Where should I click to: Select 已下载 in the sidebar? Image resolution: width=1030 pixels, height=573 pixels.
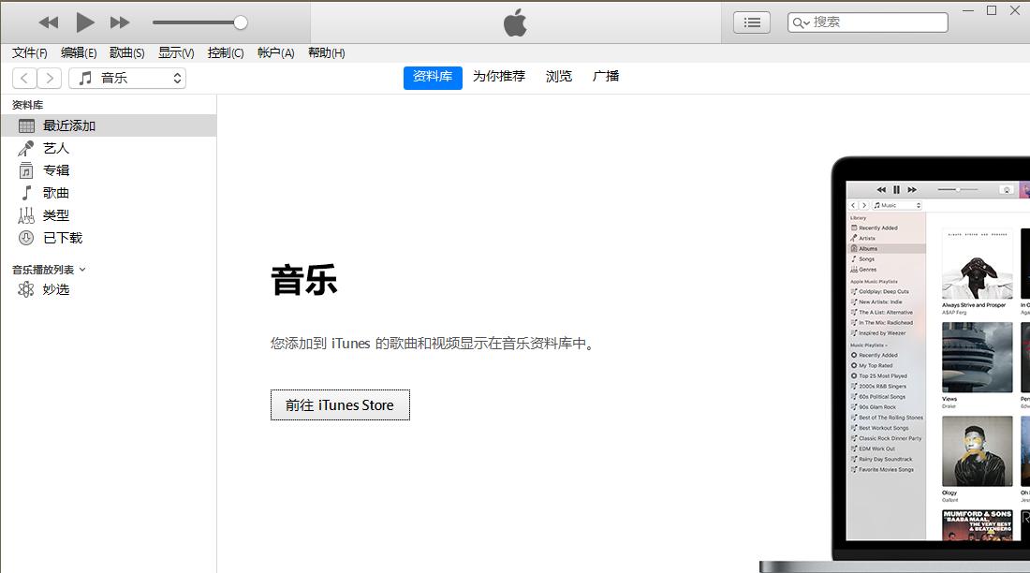(109, 238)
